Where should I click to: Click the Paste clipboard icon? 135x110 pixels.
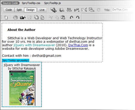63,17
